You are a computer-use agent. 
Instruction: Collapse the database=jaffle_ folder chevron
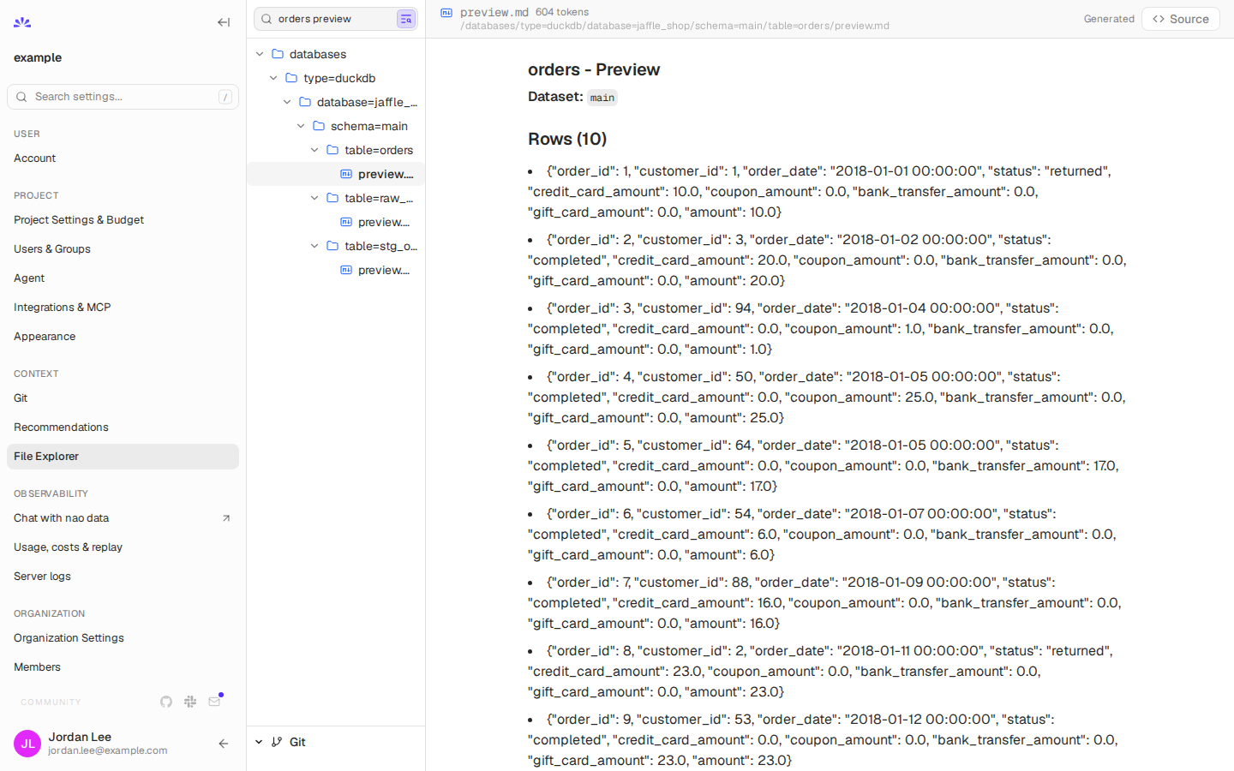point(287,102)
